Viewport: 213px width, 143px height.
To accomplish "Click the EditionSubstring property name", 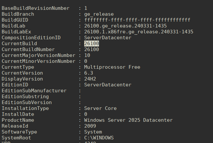I will [25, 97].
